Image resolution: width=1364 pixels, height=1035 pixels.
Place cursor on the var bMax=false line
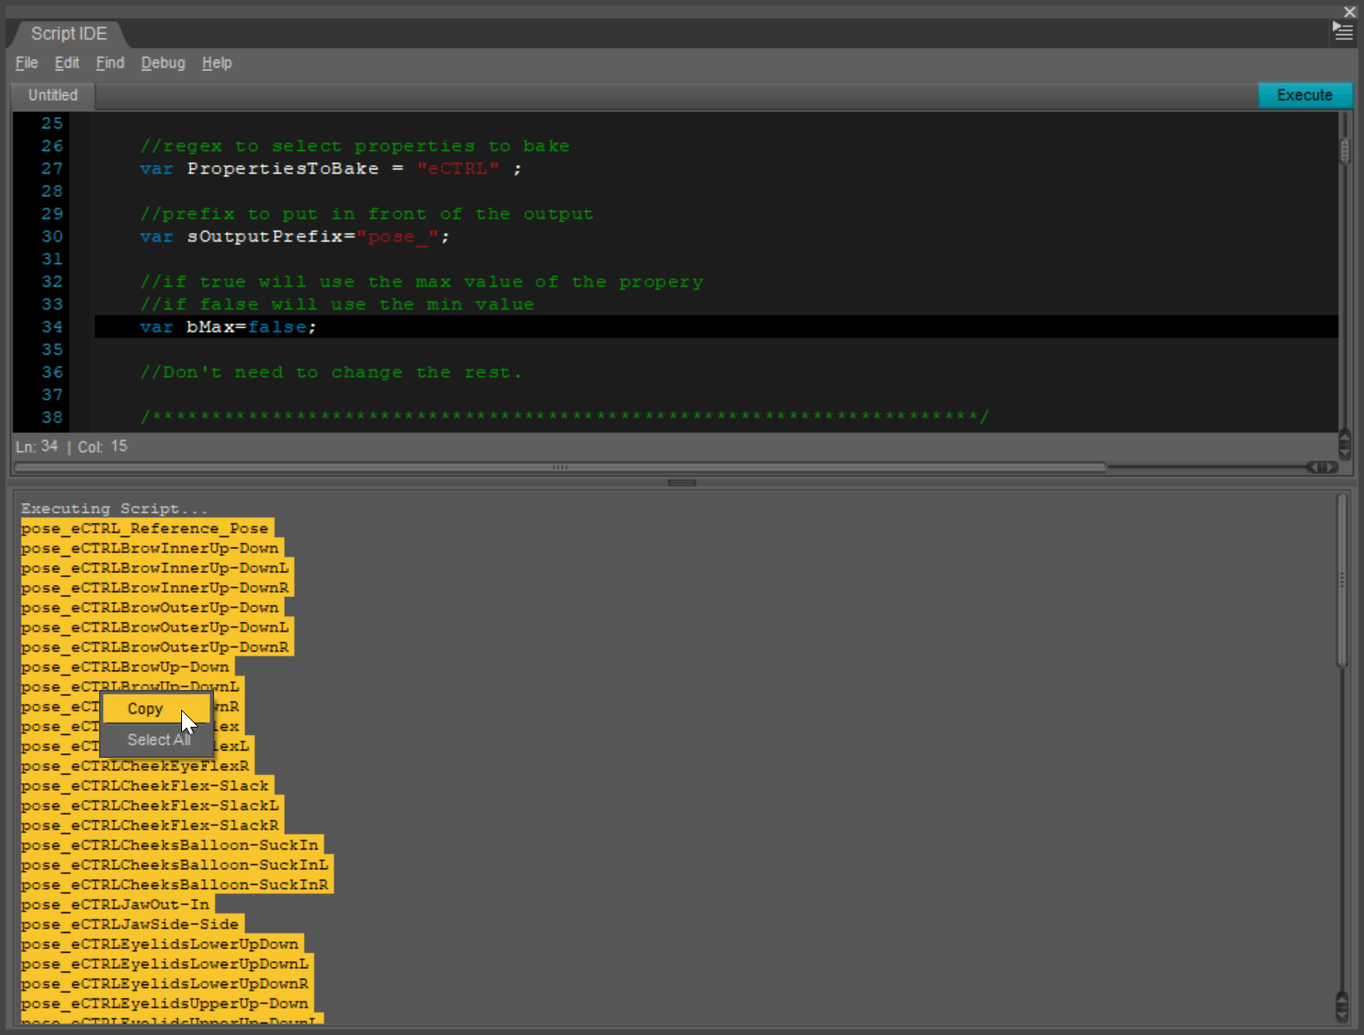[x=715, y=327]
